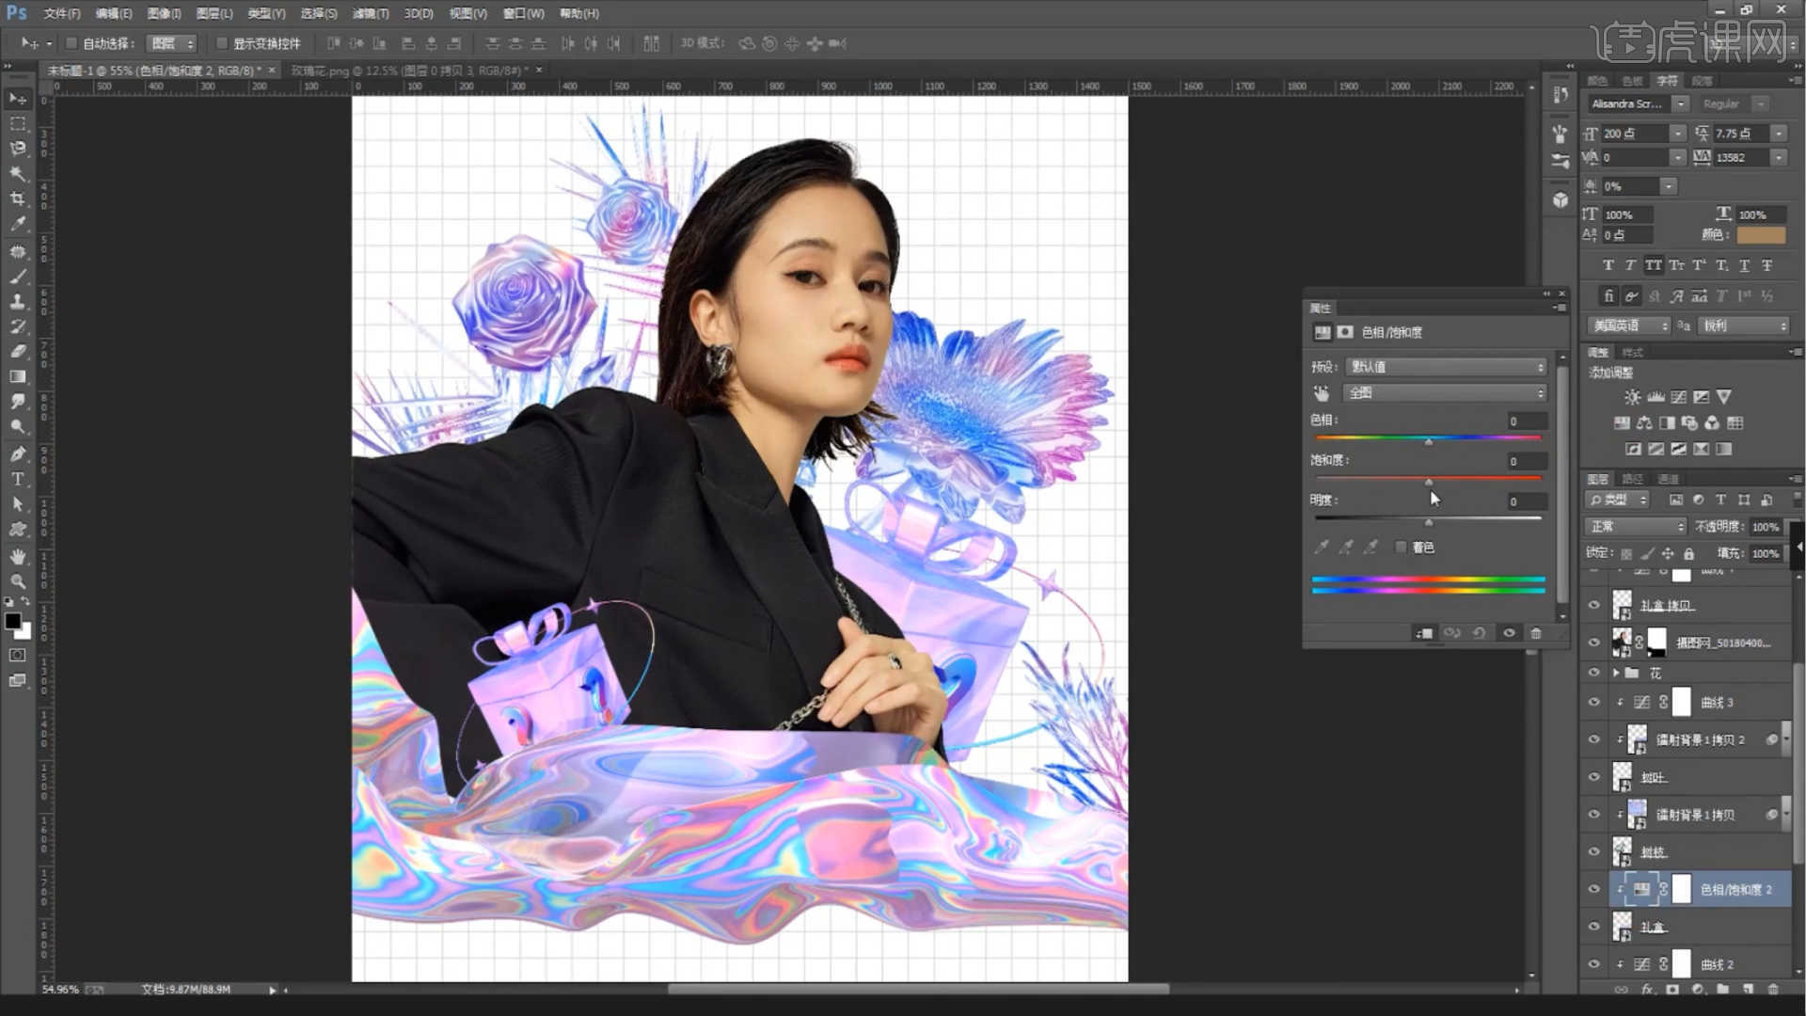Open the font size 200 点 dropdown
Image resolution: width=1806 pixels, height=1016 pixels.
coord(1677,134)
